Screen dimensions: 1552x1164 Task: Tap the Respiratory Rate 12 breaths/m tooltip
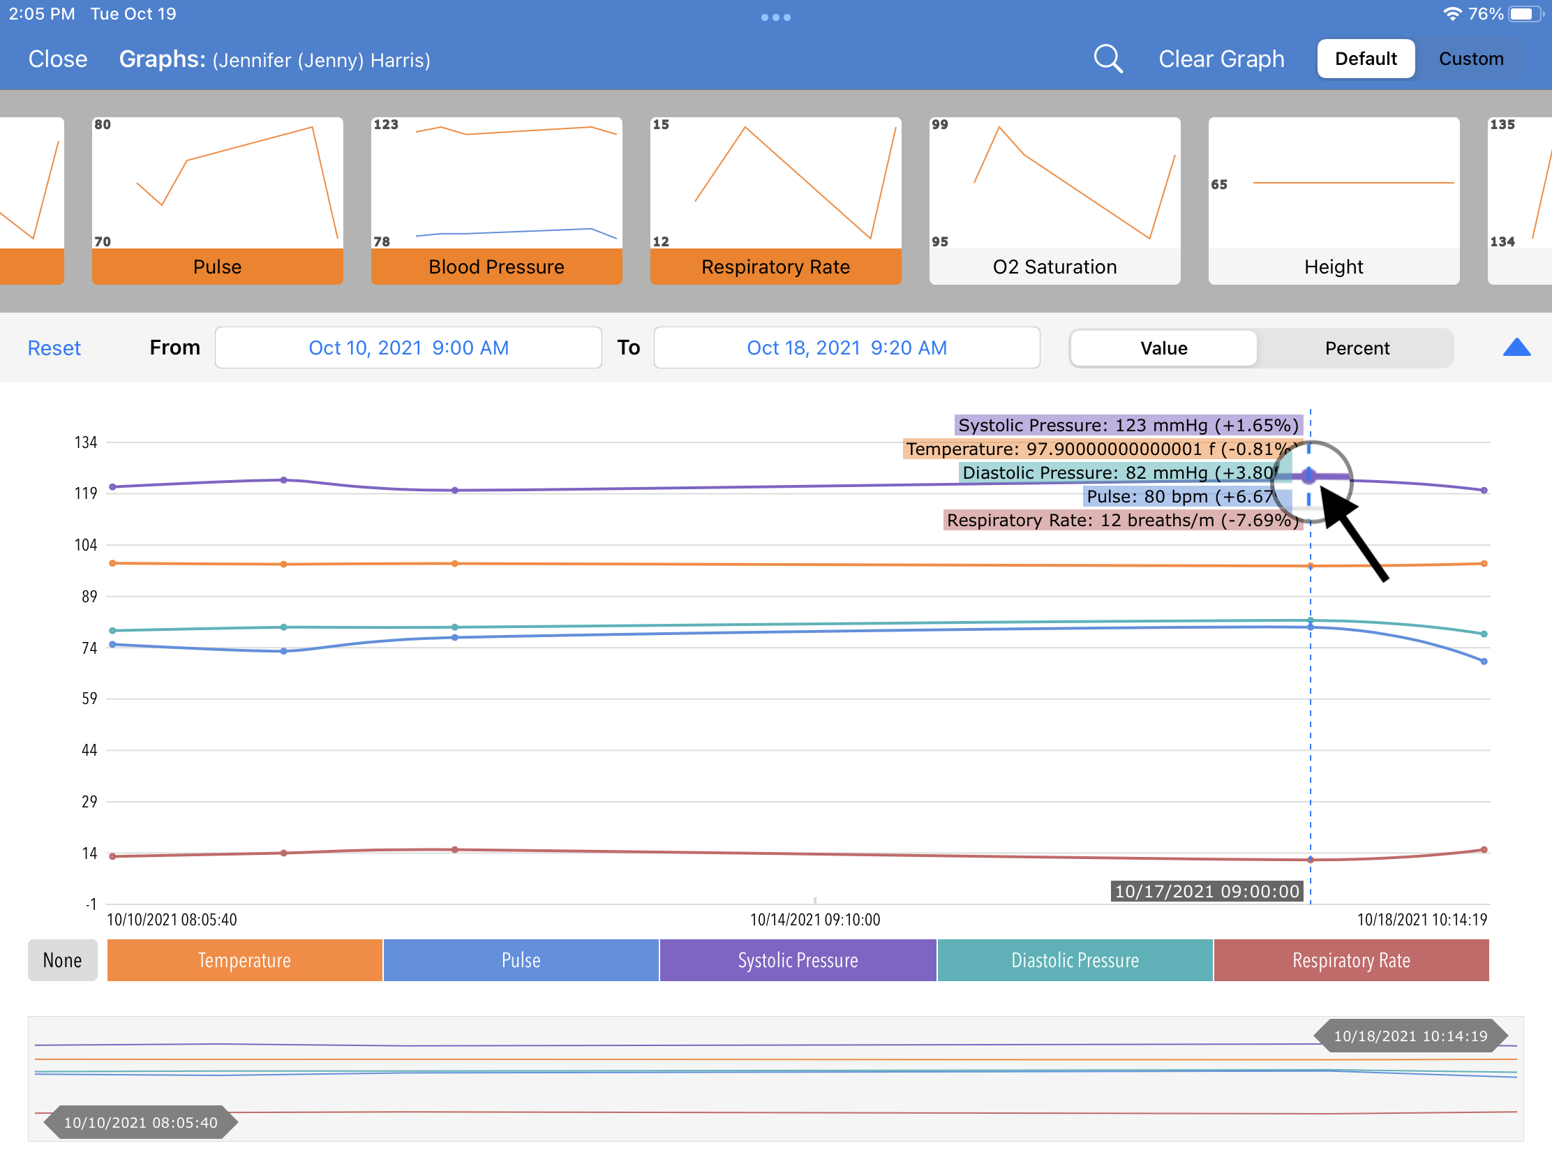pyautogui.click(x=1122, y=520)
